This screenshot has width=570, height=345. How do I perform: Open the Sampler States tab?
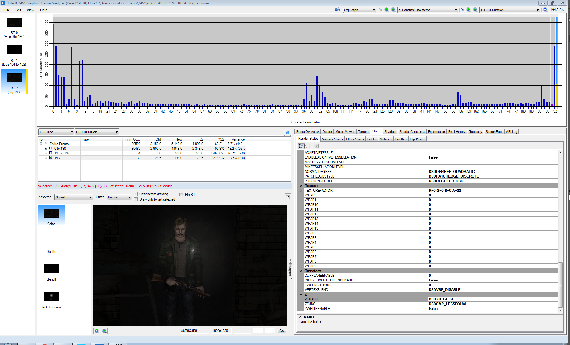point(332,139)
